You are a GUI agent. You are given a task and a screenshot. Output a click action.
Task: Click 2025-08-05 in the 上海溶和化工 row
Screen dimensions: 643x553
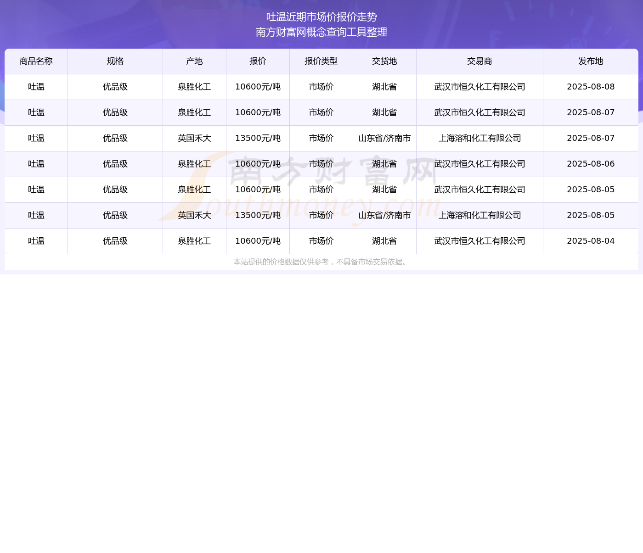pos(591,215)
